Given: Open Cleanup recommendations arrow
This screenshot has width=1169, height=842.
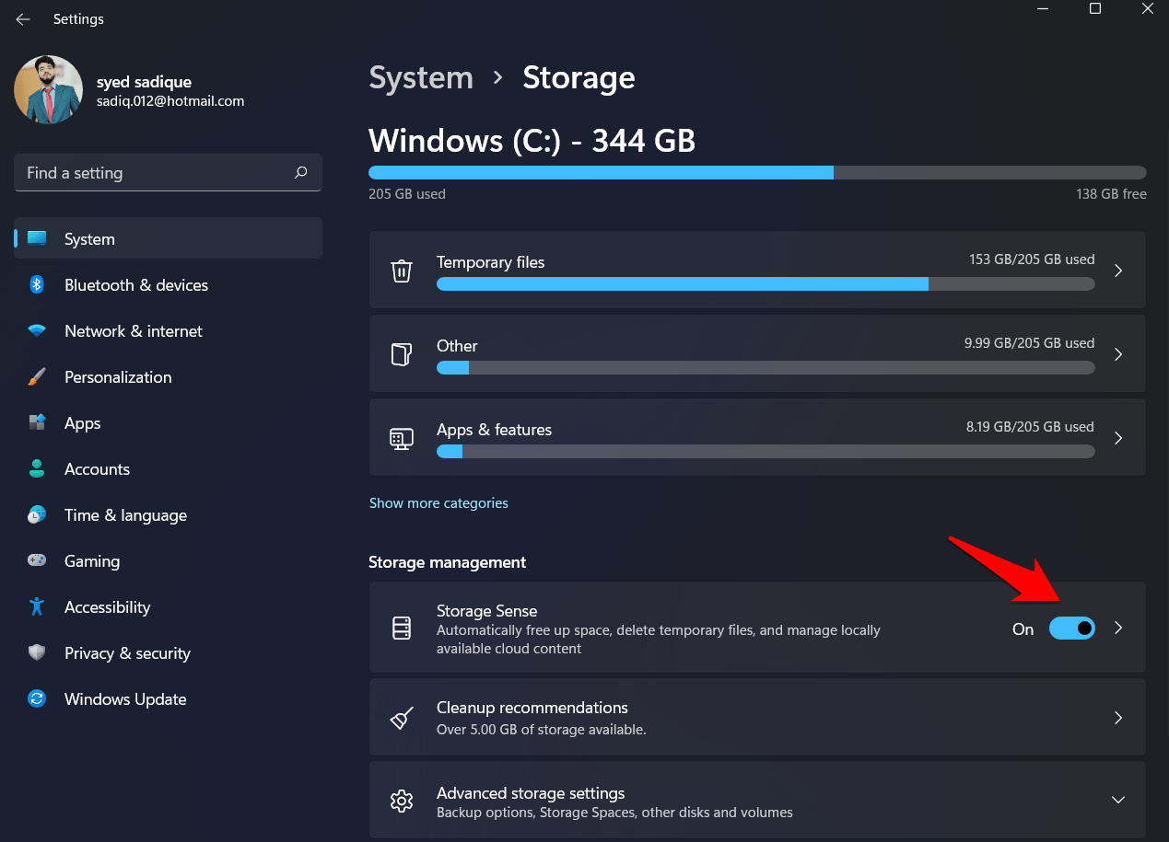Looking at the screenshot, I should [1118, 718].
